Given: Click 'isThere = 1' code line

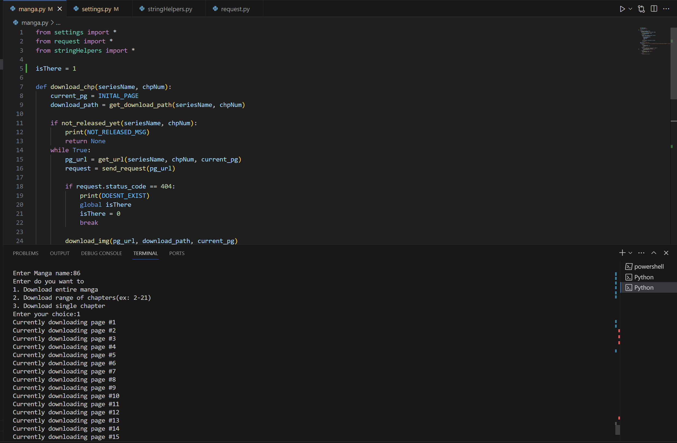Looking at the screenshot, I should [x=56, y=68].
